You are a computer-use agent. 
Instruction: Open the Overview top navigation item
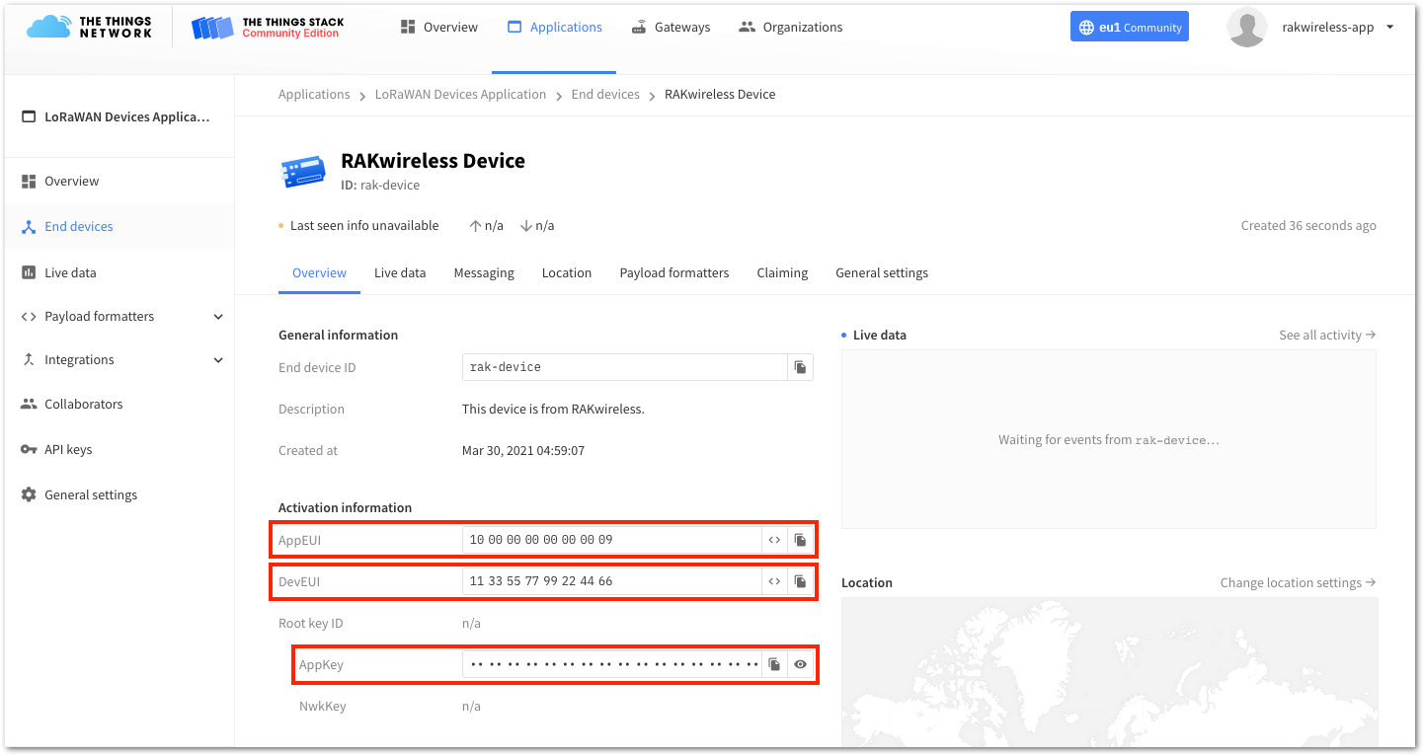coord(438,28)
